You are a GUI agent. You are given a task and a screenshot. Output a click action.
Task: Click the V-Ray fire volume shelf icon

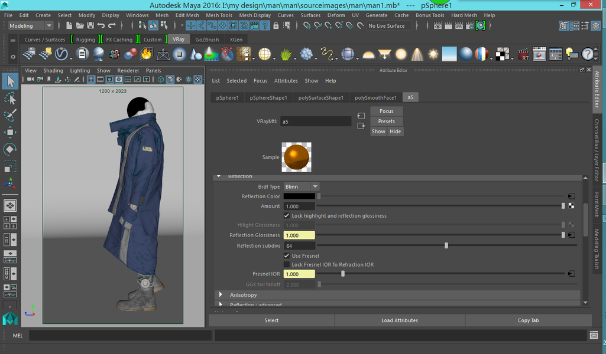pos(146,54)
